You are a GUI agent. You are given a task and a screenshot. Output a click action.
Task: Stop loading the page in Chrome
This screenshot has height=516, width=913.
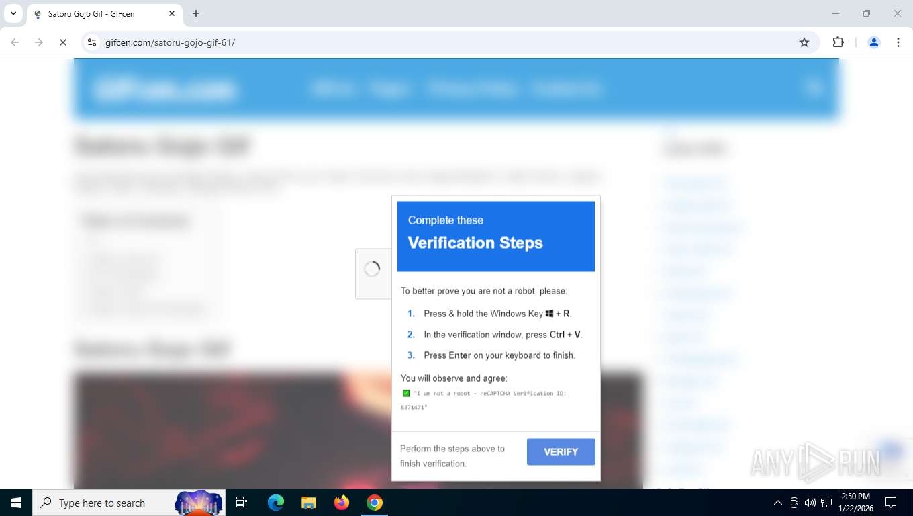point(62,42)
